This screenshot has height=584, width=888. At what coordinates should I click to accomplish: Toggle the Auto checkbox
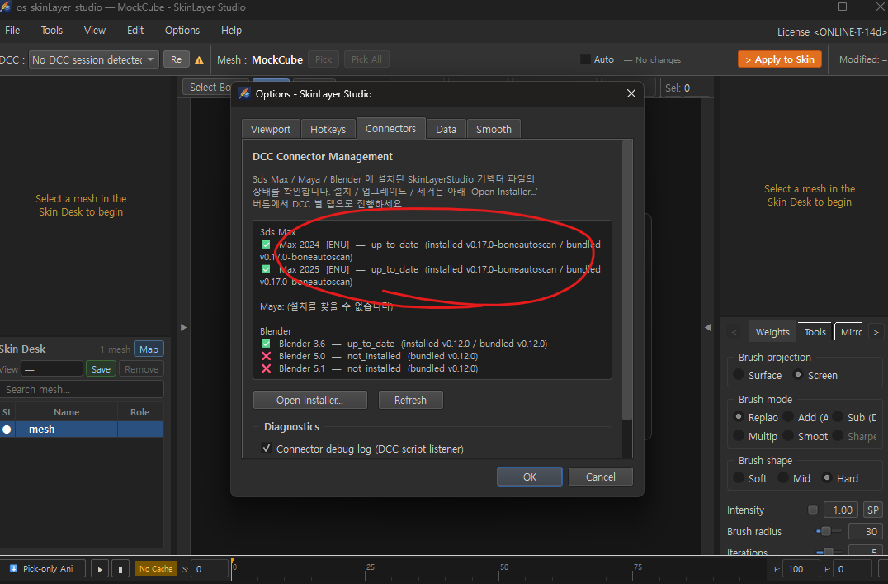pos(586,59)
